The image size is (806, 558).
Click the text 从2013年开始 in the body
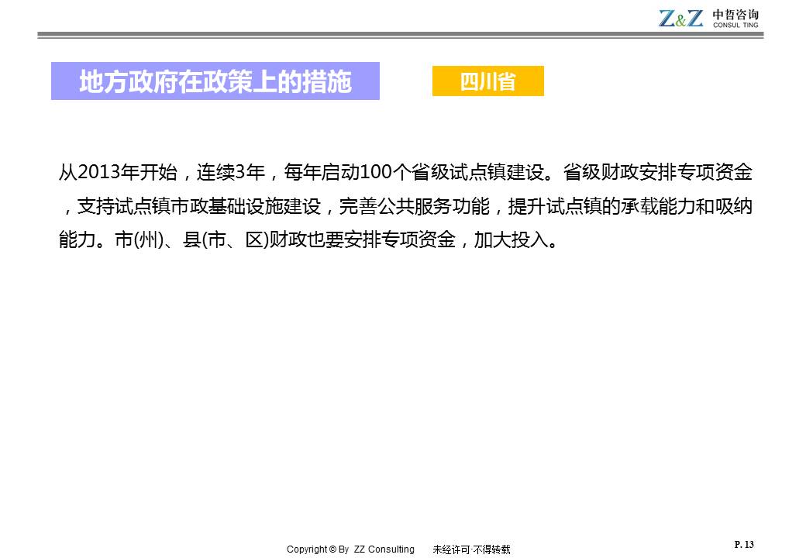pyautogui.click(x=114, y=173)
